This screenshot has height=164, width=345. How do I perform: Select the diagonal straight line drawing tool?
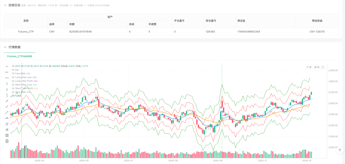(7, 101)
